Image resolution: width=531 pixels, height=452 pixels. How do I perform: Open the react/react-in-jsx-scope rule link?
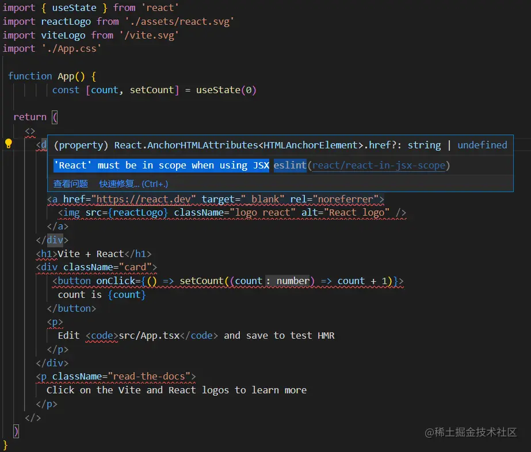pos(379,165)
